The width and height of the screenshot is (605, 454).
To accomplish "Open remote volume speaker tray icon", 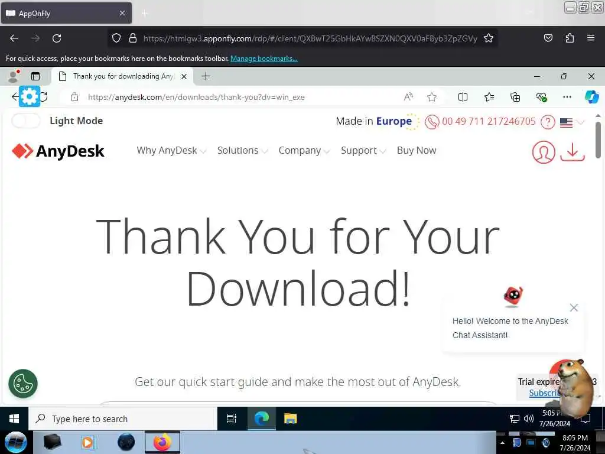I will (529, 419).
